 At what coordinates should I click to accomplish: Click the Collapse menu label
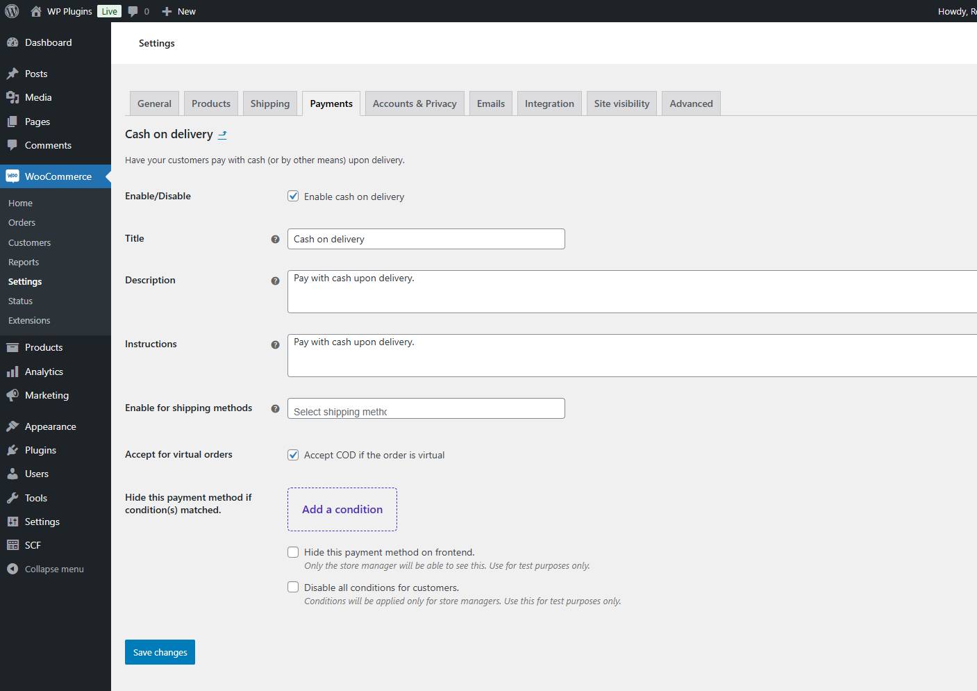[x=54, y=569]
